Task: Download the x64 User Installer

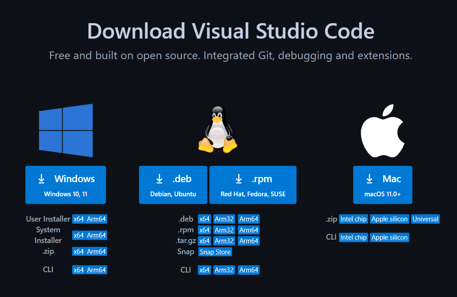Action: click(x=79, y=219)
